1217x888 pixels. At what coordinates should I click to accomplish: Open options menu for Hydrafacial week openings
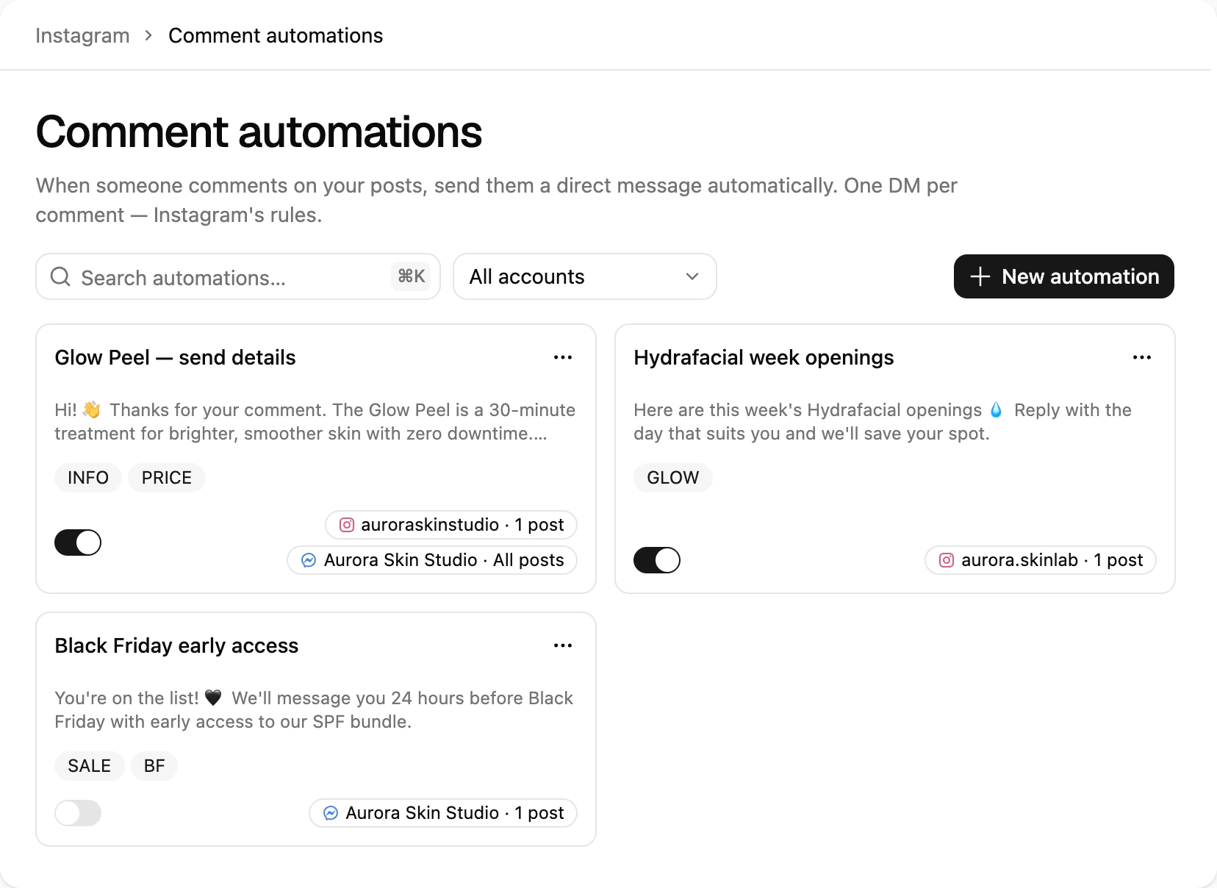tap(1142, 357)
